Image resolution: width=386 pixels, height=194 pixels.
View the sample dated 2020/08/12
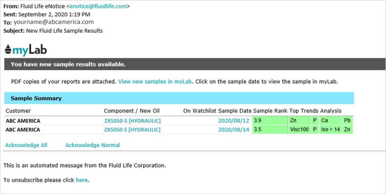(x=234, y=121)
